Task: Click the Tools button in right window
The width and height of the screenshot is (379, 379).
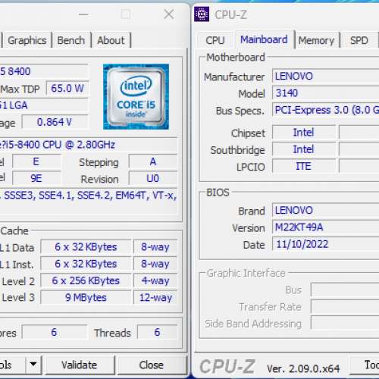Action: [x=365, y=365]
